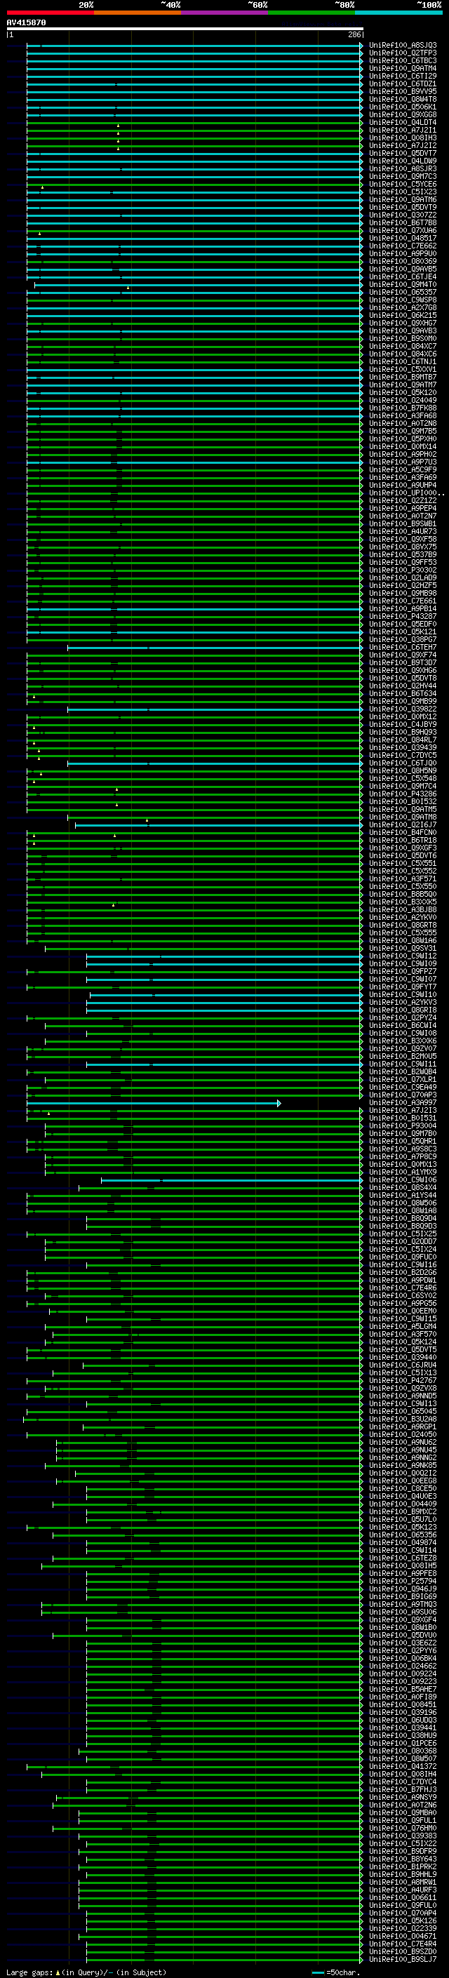
Task: Click the UniRef100_Q9SV31 label
Action: click(403, 949)
